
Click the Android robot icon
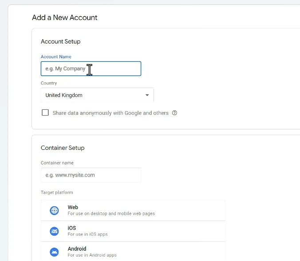coord(54,252)
